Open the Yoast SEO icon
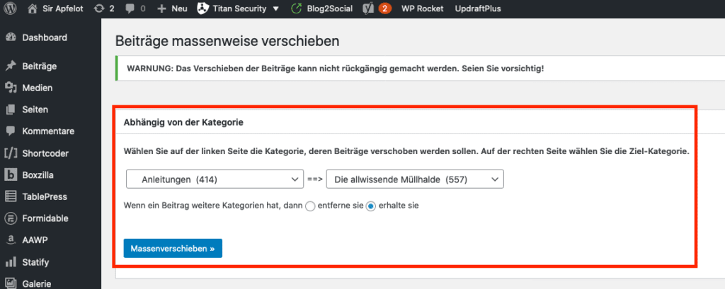 [x=368, y=8]
